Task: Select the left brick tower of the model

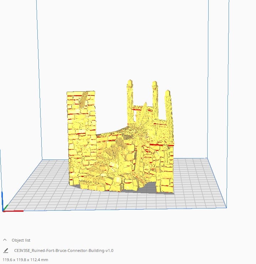Action: (x=81, y=135)
